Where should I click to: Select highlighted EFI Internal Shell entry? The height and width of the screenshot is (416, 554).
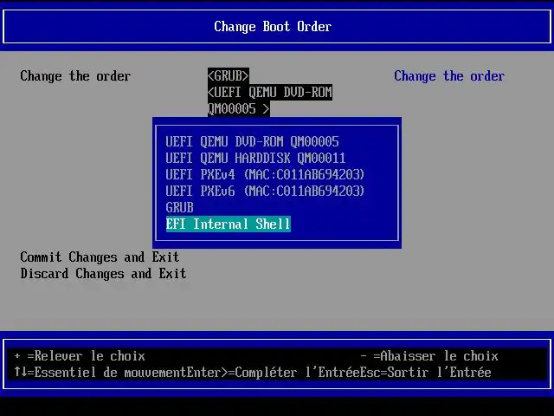click(x=229, y=224)
